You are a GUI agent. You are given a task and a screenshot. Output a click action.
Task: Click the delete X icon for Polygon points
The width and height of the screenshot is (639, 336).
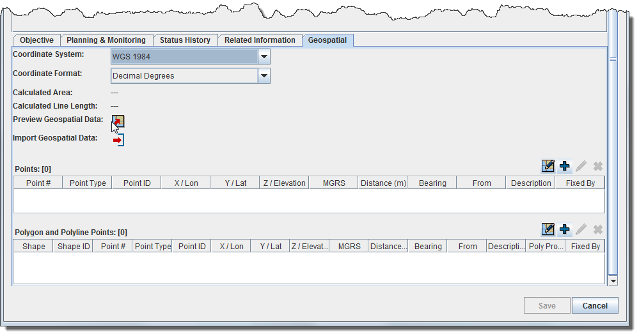point(597,229)
